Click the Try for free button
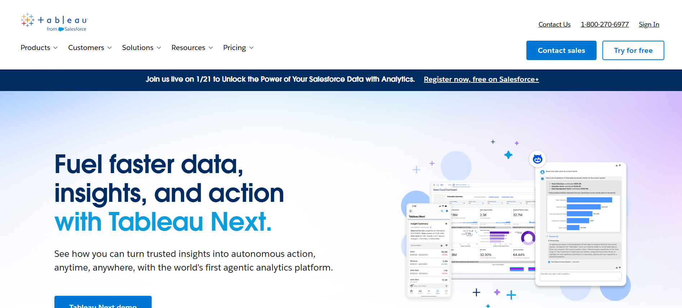This screenshot has width=682, height=308. [x=633, y=50]
